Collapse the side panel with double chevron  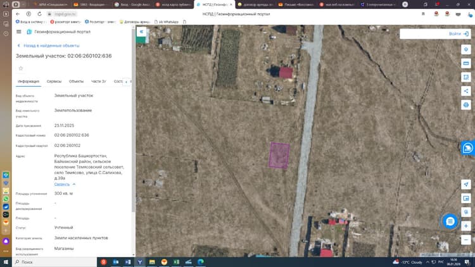141,32
